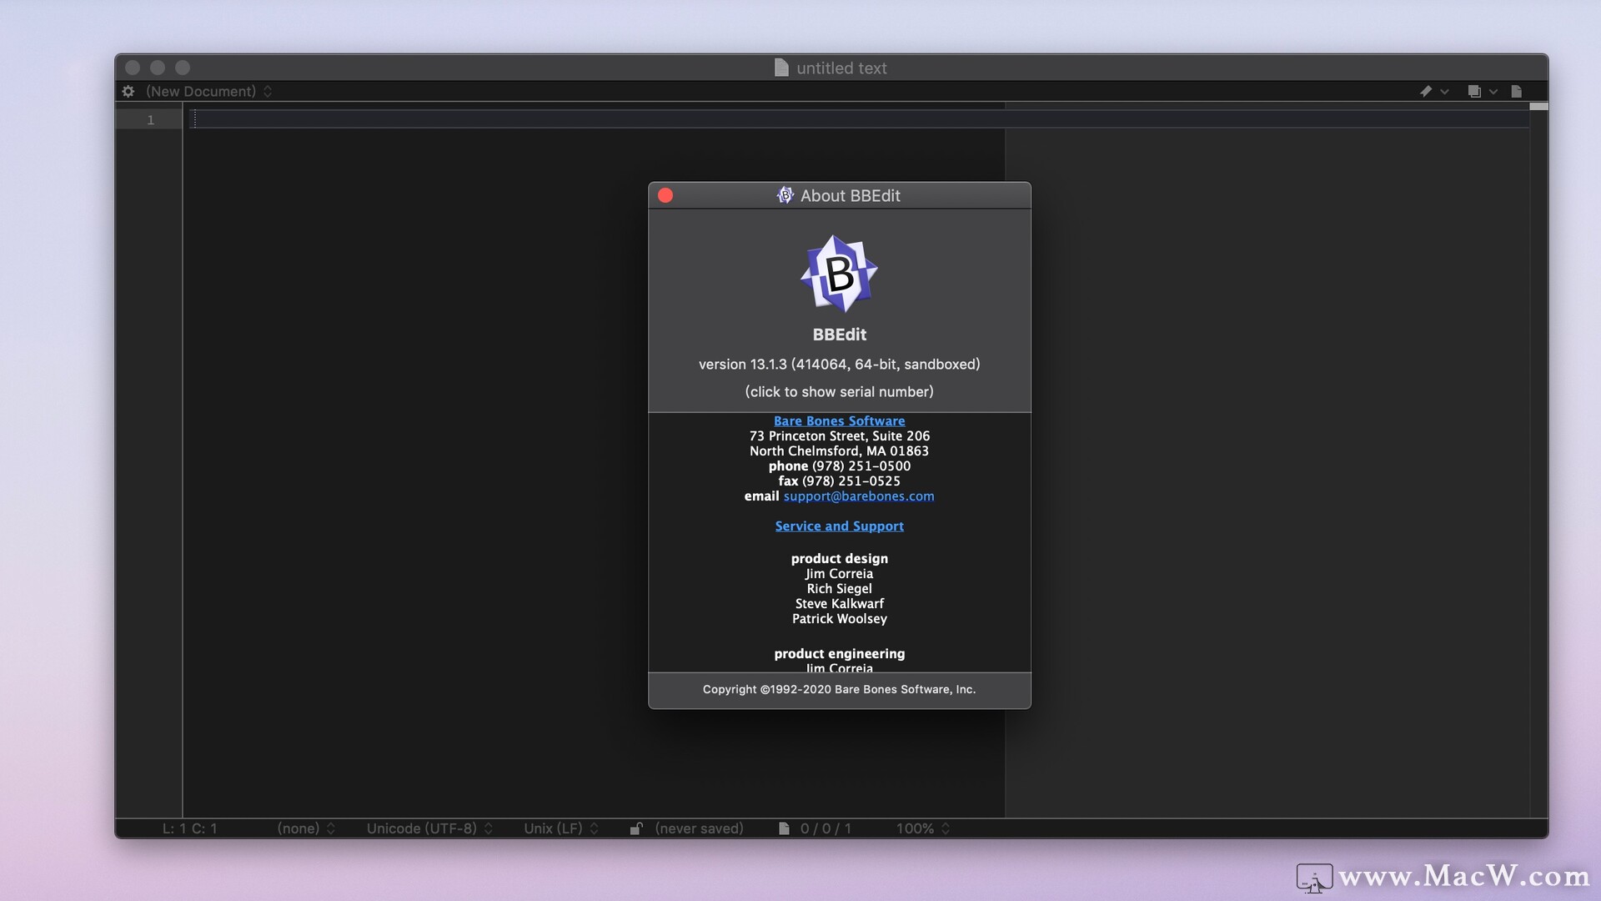Click the BBEdit application name in the About window

pos(839,334)
